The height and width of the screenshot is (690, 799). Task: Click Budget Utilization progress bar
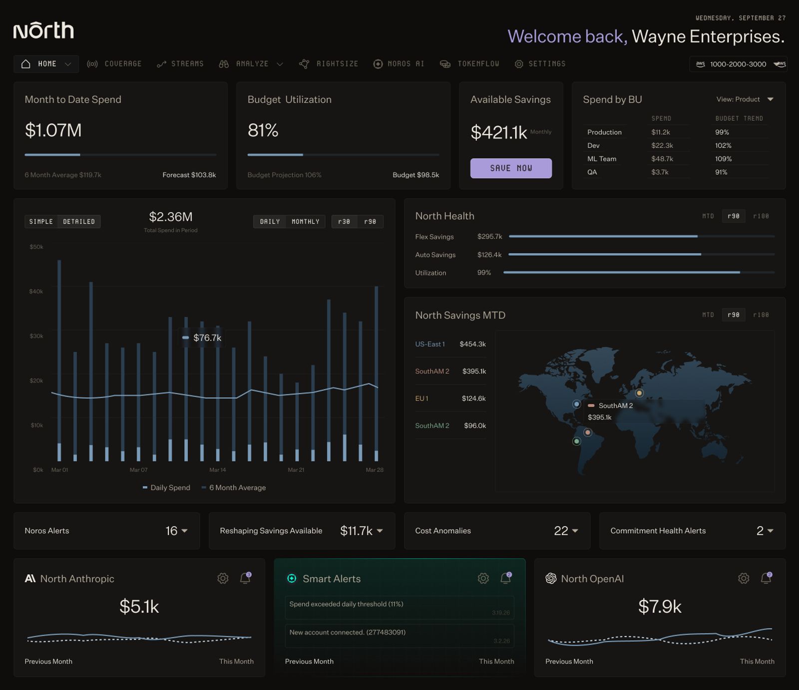coord(343,155)
